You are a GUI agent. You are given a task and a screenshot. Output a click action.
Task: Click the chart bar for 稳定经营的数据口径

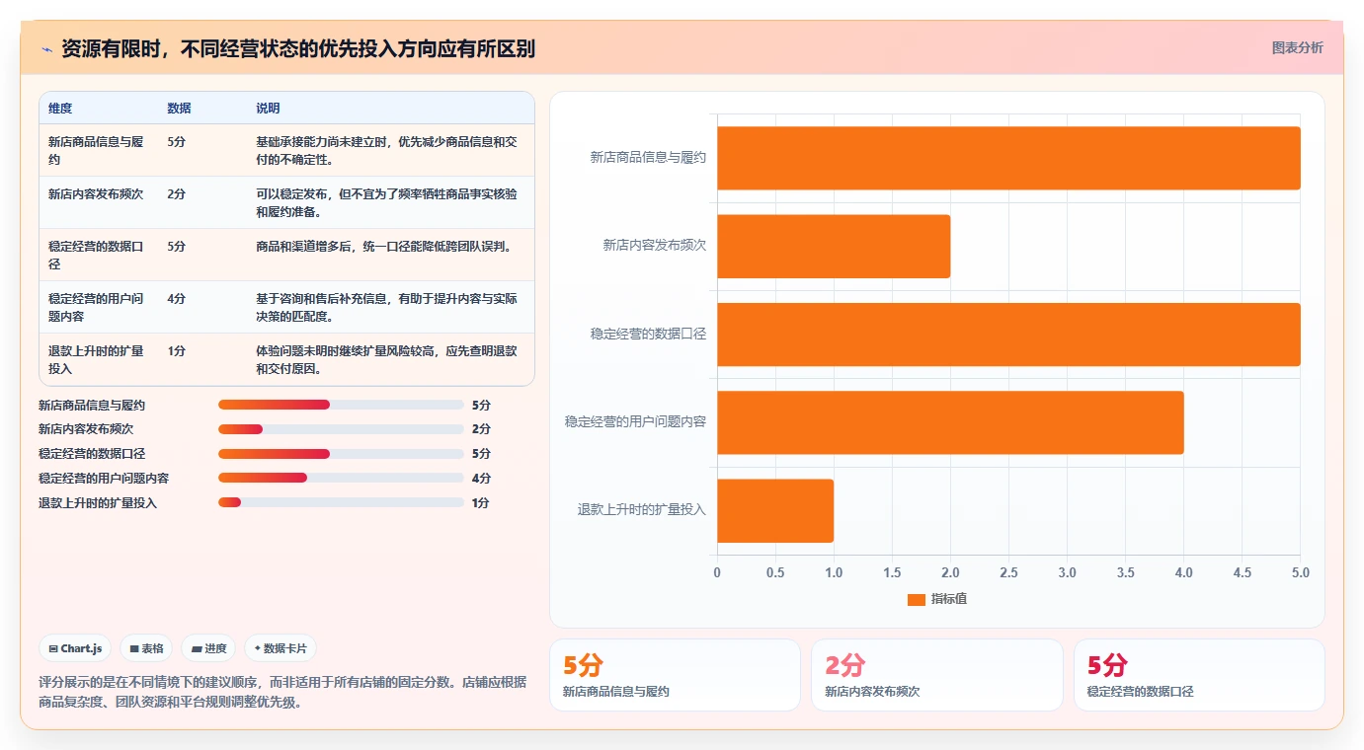click(x=1008, y=335)
